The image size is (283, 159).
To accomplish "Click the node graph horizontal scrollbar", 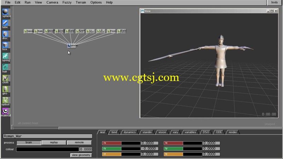I will pyautogui.click(x=36, y=128).
